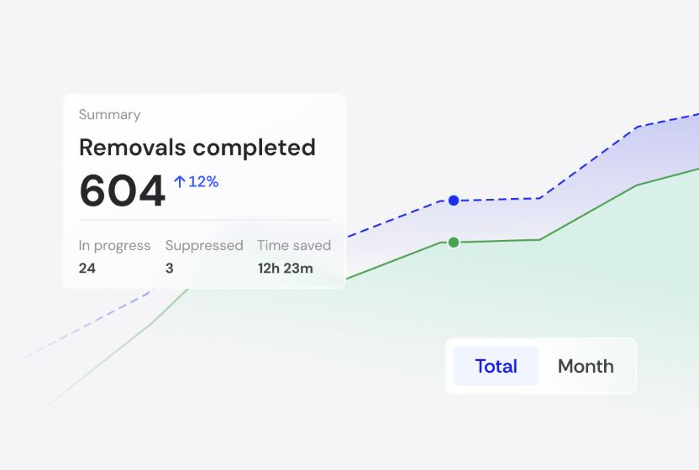The width and height of the screenshot is (699, 470).
Task: Click the Suppressed value 3
Action: tap(170, 269)
